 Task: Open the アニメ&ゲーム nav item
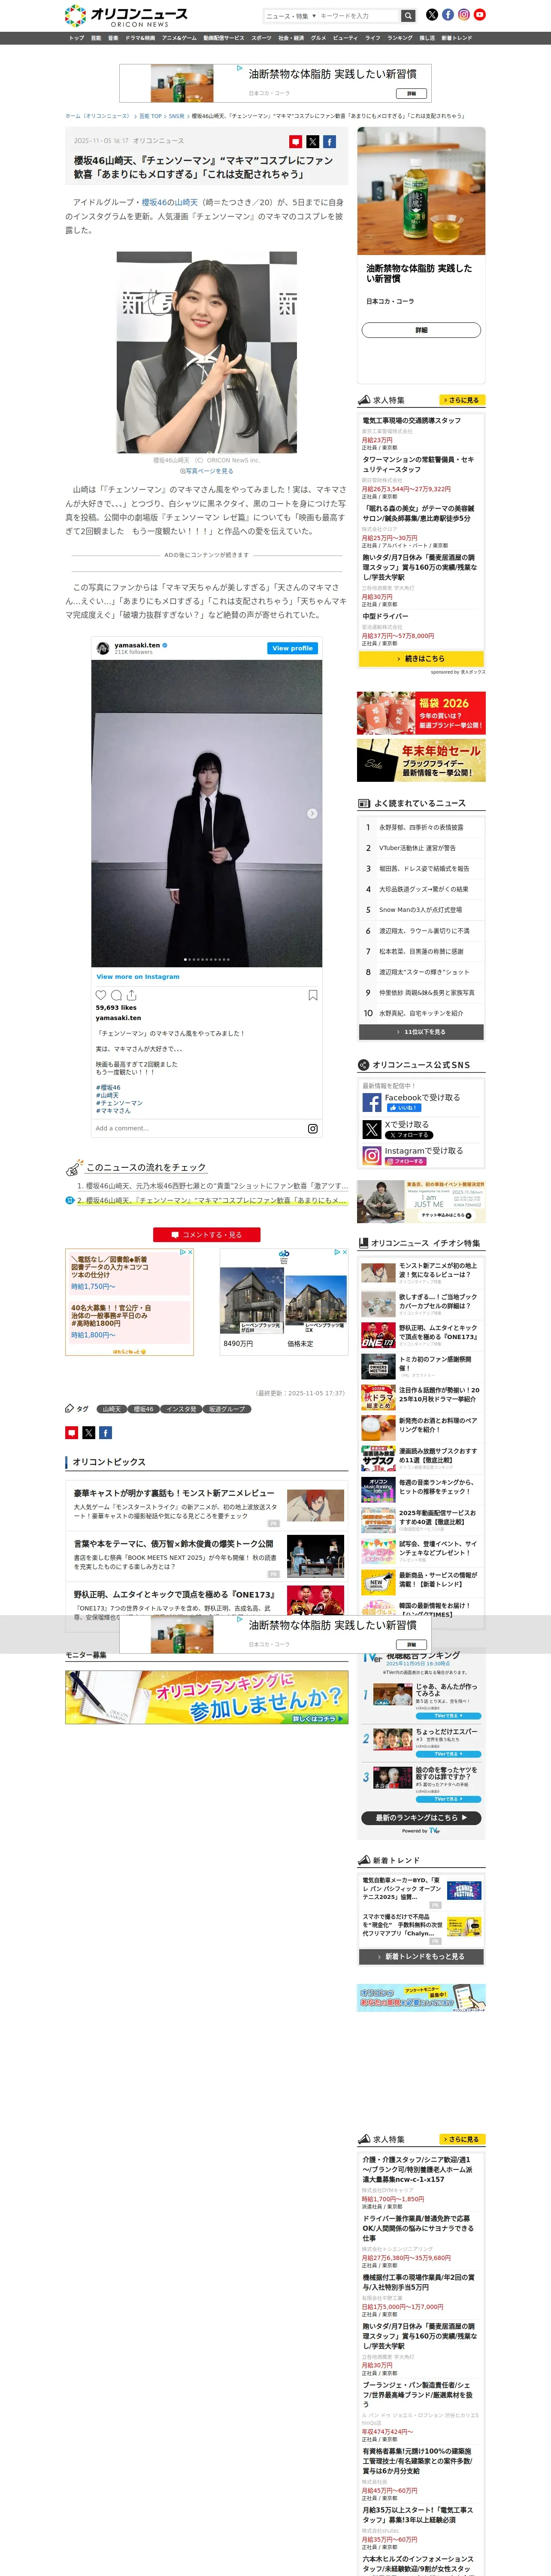click(179, 38)
